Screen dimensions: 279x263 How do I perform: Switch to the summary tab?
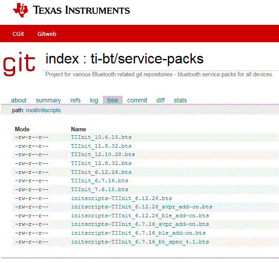point(48,100)
